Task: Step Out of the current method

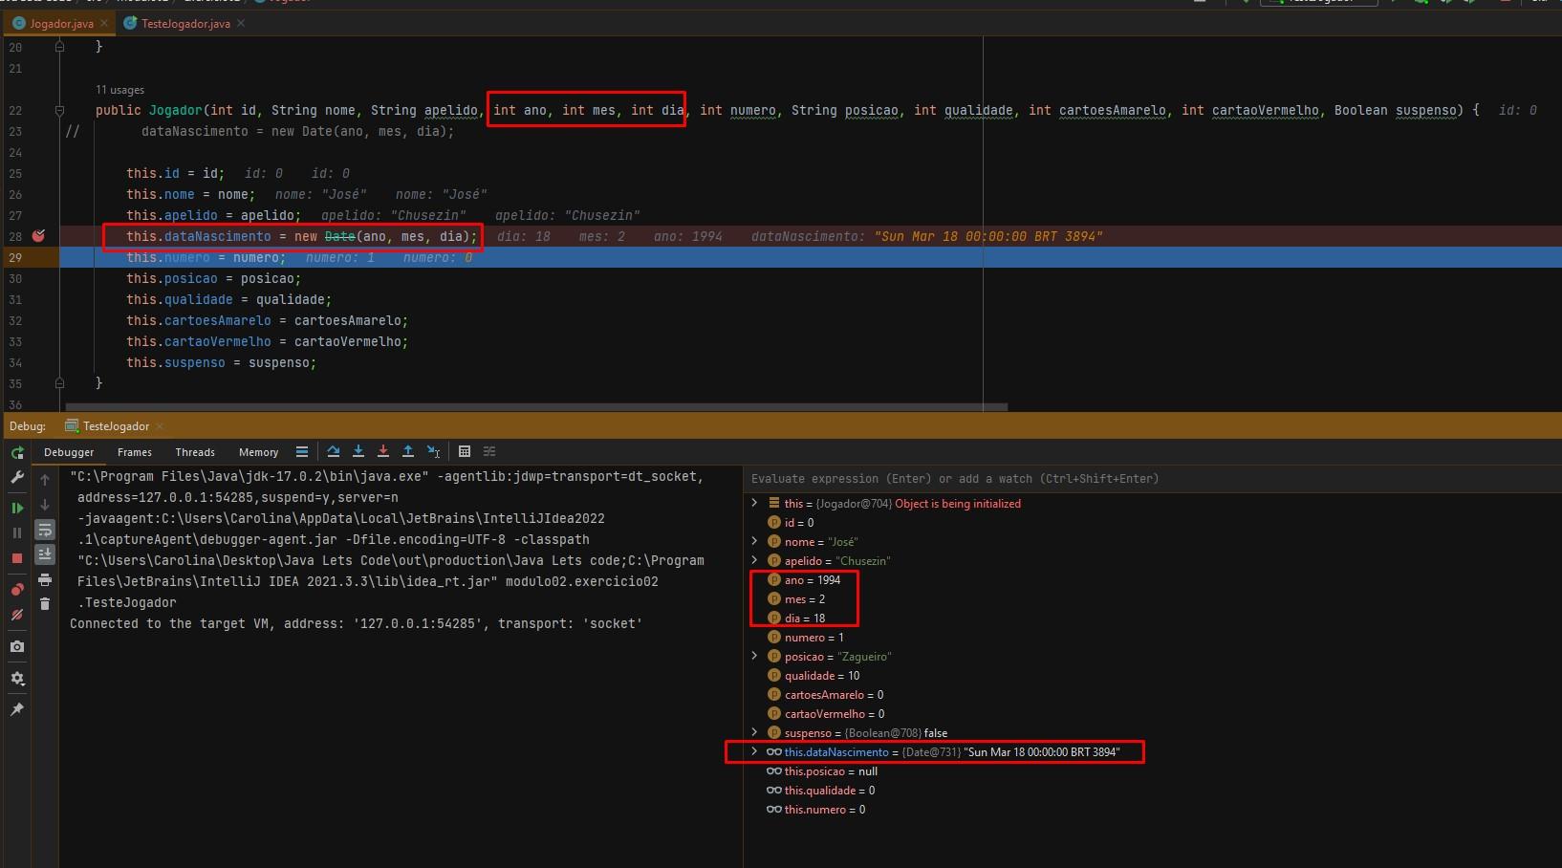Action: pyautogui.click(x=408, y=451)
